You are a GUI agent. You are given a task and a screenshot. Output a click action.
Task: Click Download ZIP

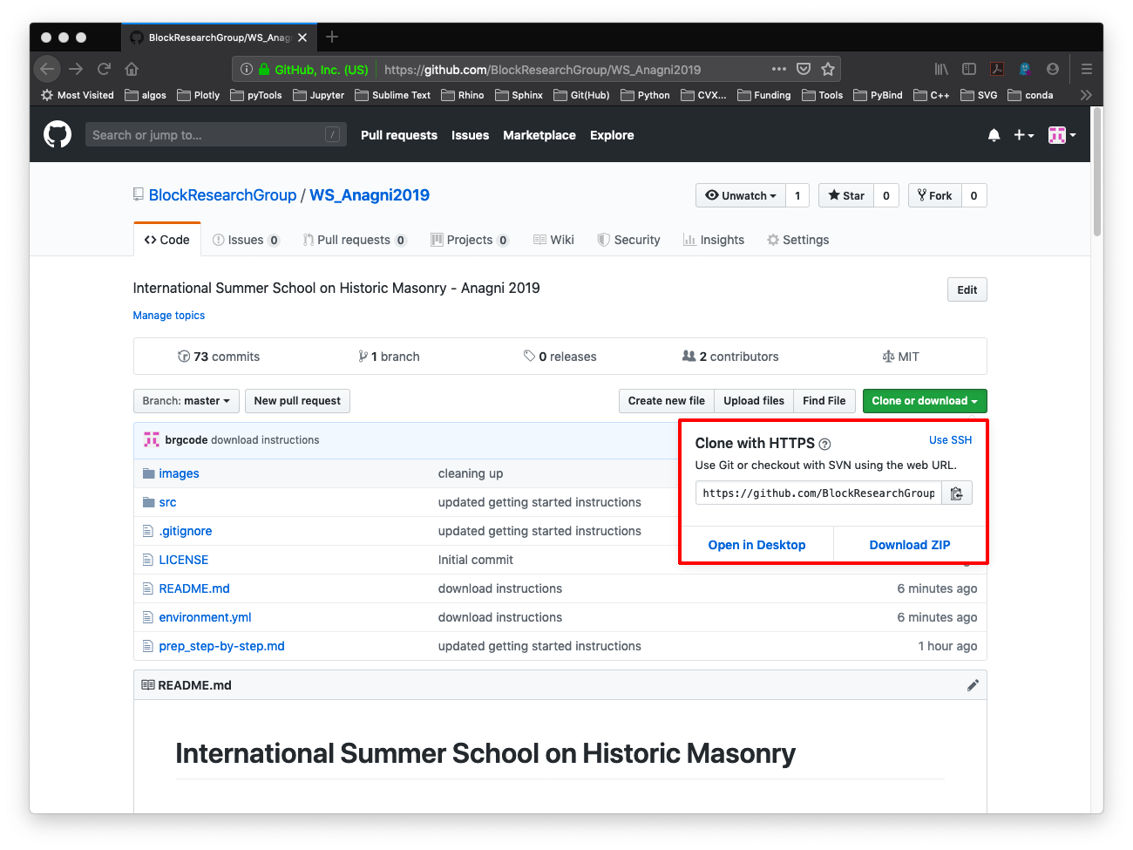coord(910,545)
